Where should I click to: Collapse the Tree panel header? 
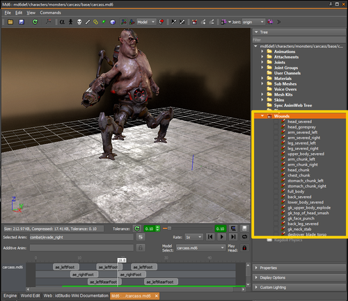(299, 32)
